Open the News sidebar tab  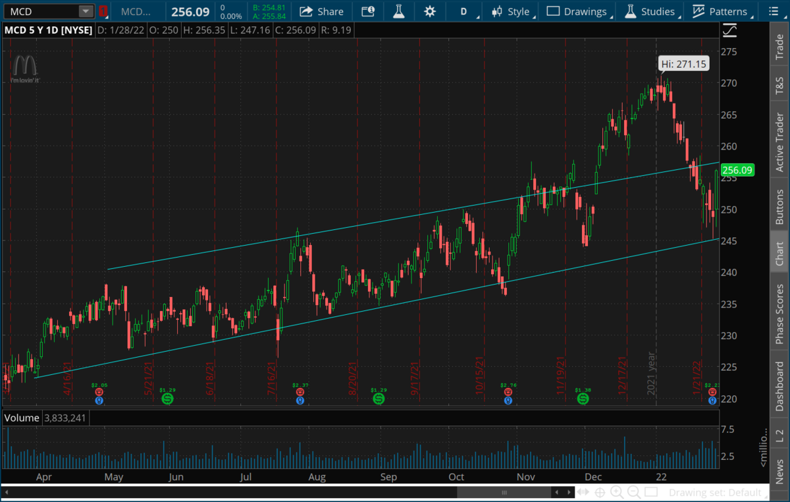pos(779,471)
